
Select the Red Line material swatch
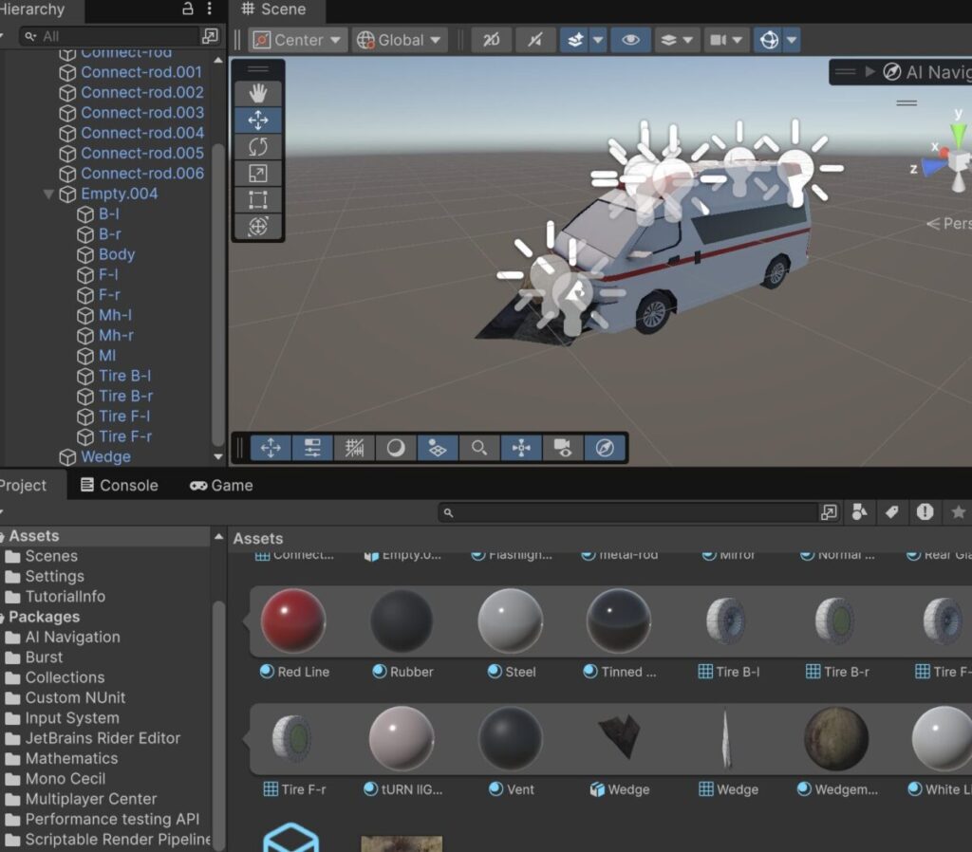click(293, 620)
